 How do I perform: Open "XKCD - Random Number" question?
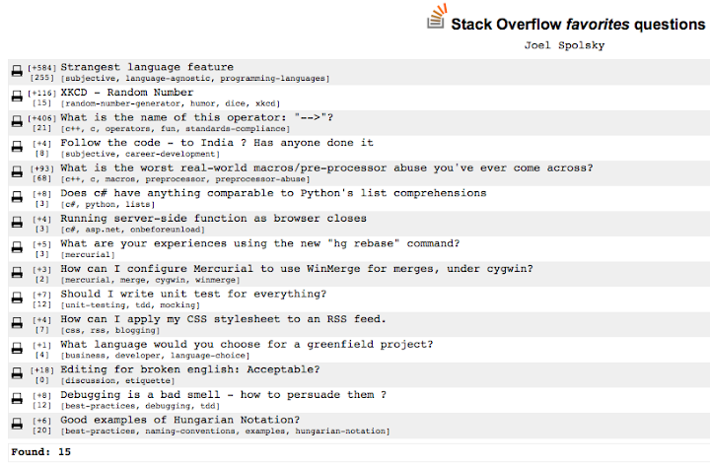(x=126, y=93)
